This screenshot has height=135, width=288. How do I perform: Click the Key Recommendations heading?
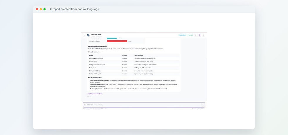[x=95, y=78]
